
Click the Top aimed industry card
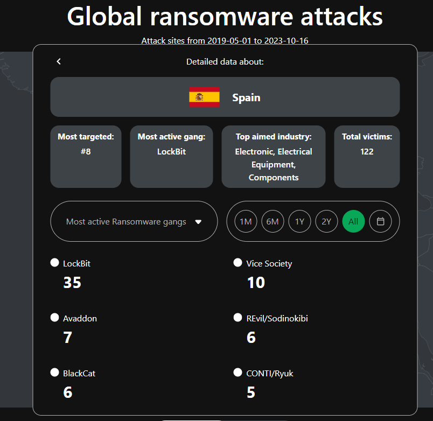pyautogui.click(x=273, y=157)
